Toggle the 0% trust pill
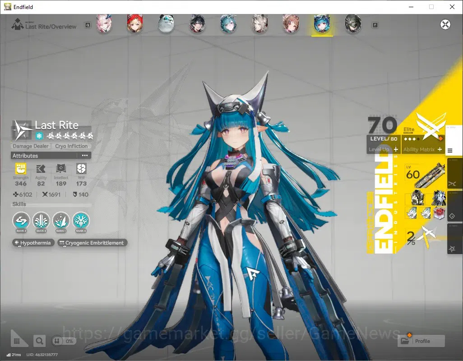This screenshot has width=463, height=361. [64, 341]
